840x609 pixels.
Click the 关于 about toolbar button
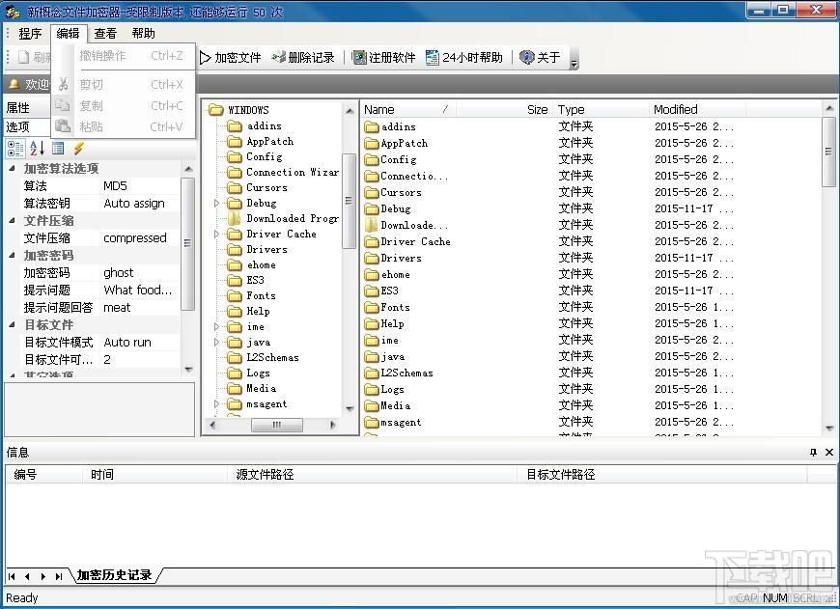tap(540, 58)
